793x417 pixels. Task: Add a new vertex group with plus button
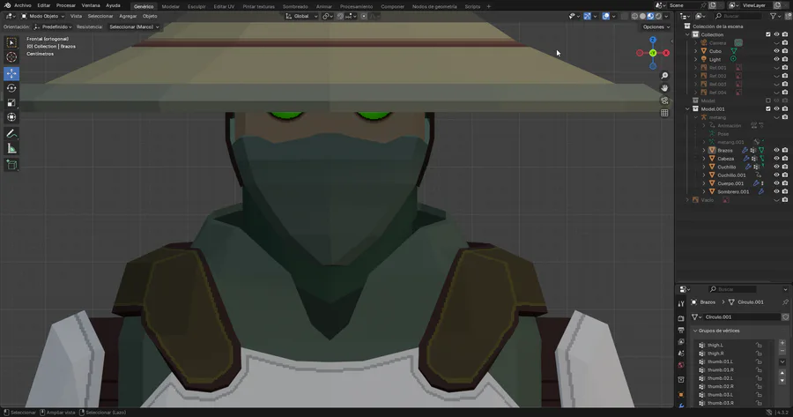782,343
